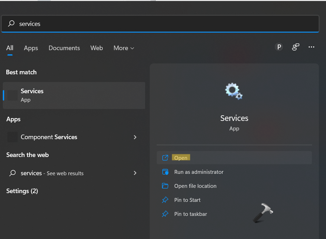Click the Pin to Start pin icon
Viewport: 326px width, 239px height.
pos(165,200)
